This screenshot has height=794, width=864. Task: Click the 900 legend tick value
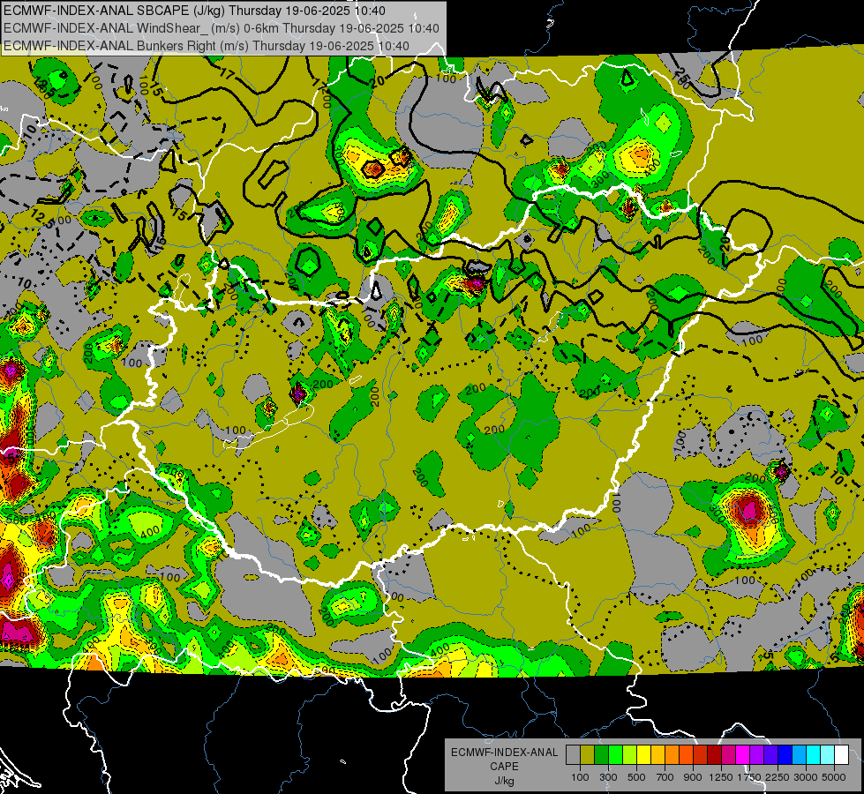pyautogui.click(x=693, y=777)
